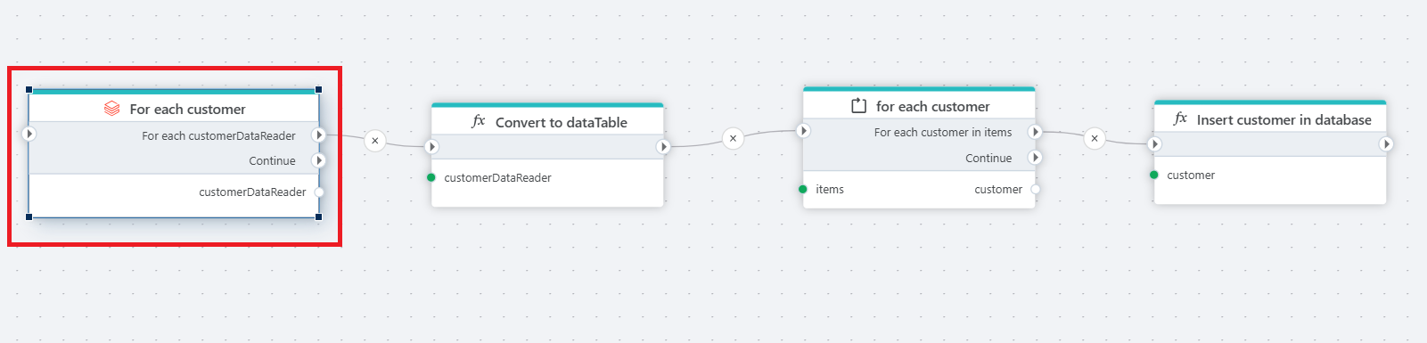Click 'Continue' label on first For each customer node
The height and width of the screenshot is (343, 1427).
pyautogui.click(x=273, y=160)
